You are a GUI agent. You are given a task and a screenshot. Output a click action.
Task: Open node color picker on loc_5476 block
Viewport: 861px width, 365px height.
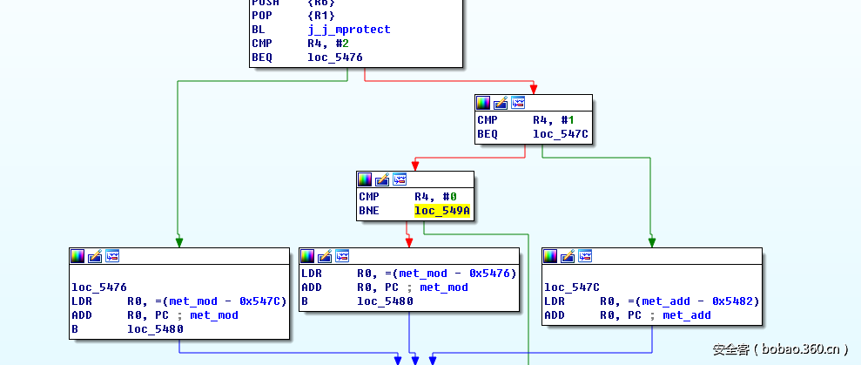77,256
